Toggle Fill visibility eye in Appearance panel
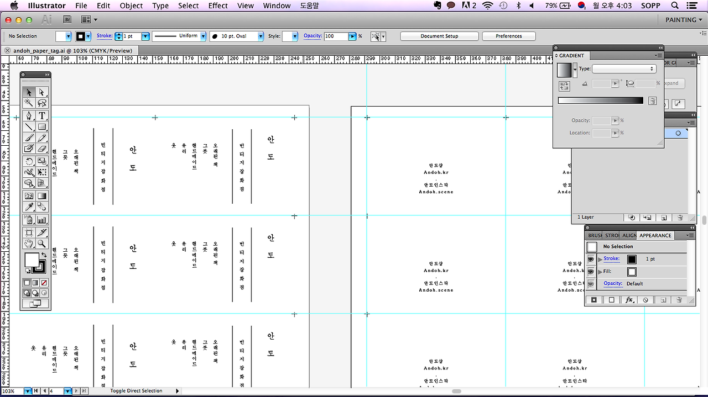The height and width of the screenshot is (397, 708). click(591, 272)
